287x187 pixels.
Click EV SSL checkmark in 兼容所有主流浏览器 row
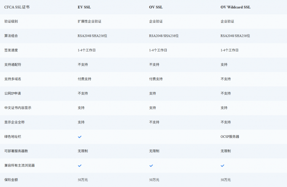pyautogui.click(x=80, y=166)
